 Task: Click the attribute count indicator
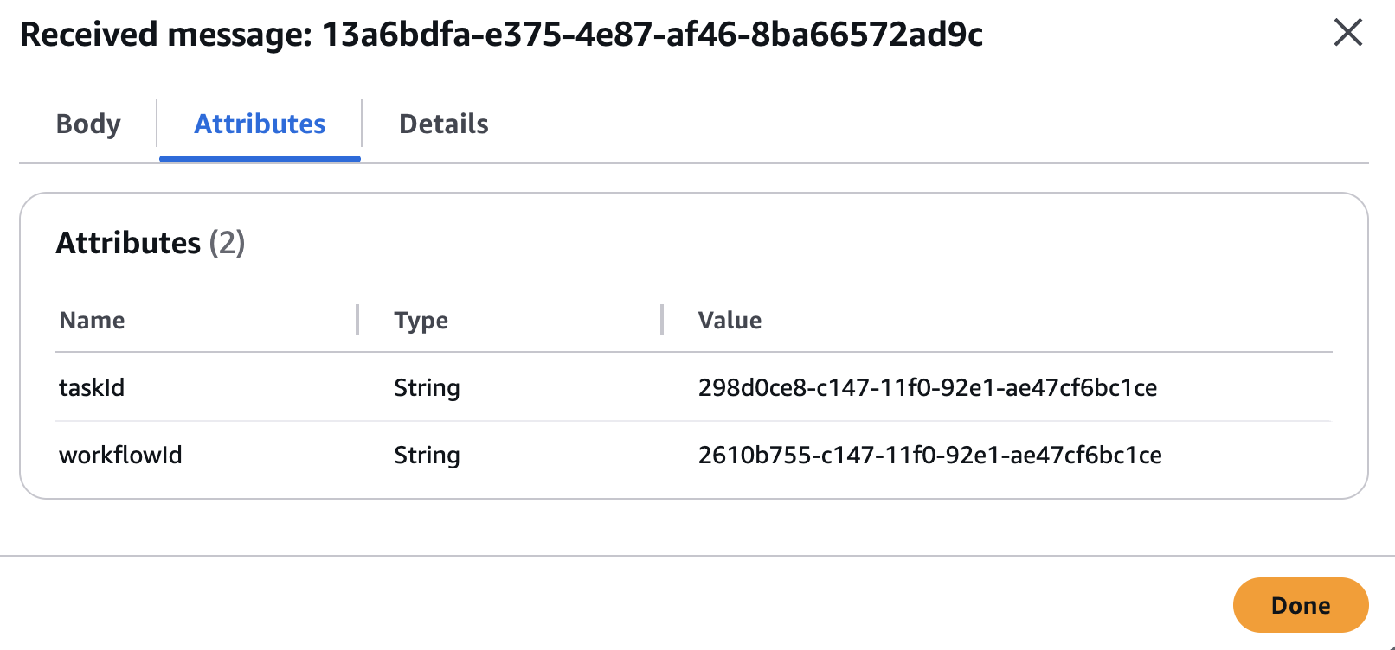tap(228, 243)
